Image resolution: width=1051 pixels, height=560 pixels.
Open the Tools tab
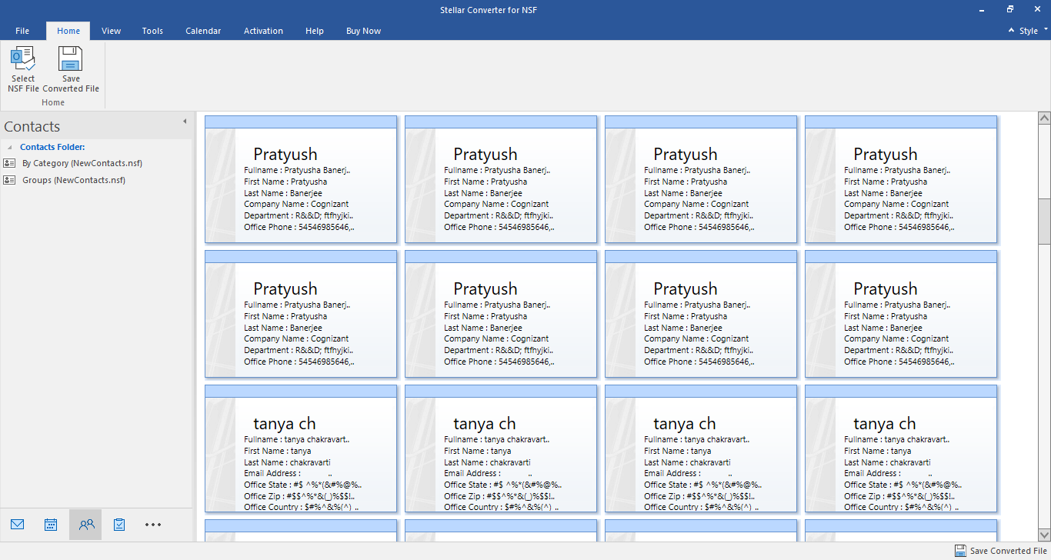click(152, 31)
